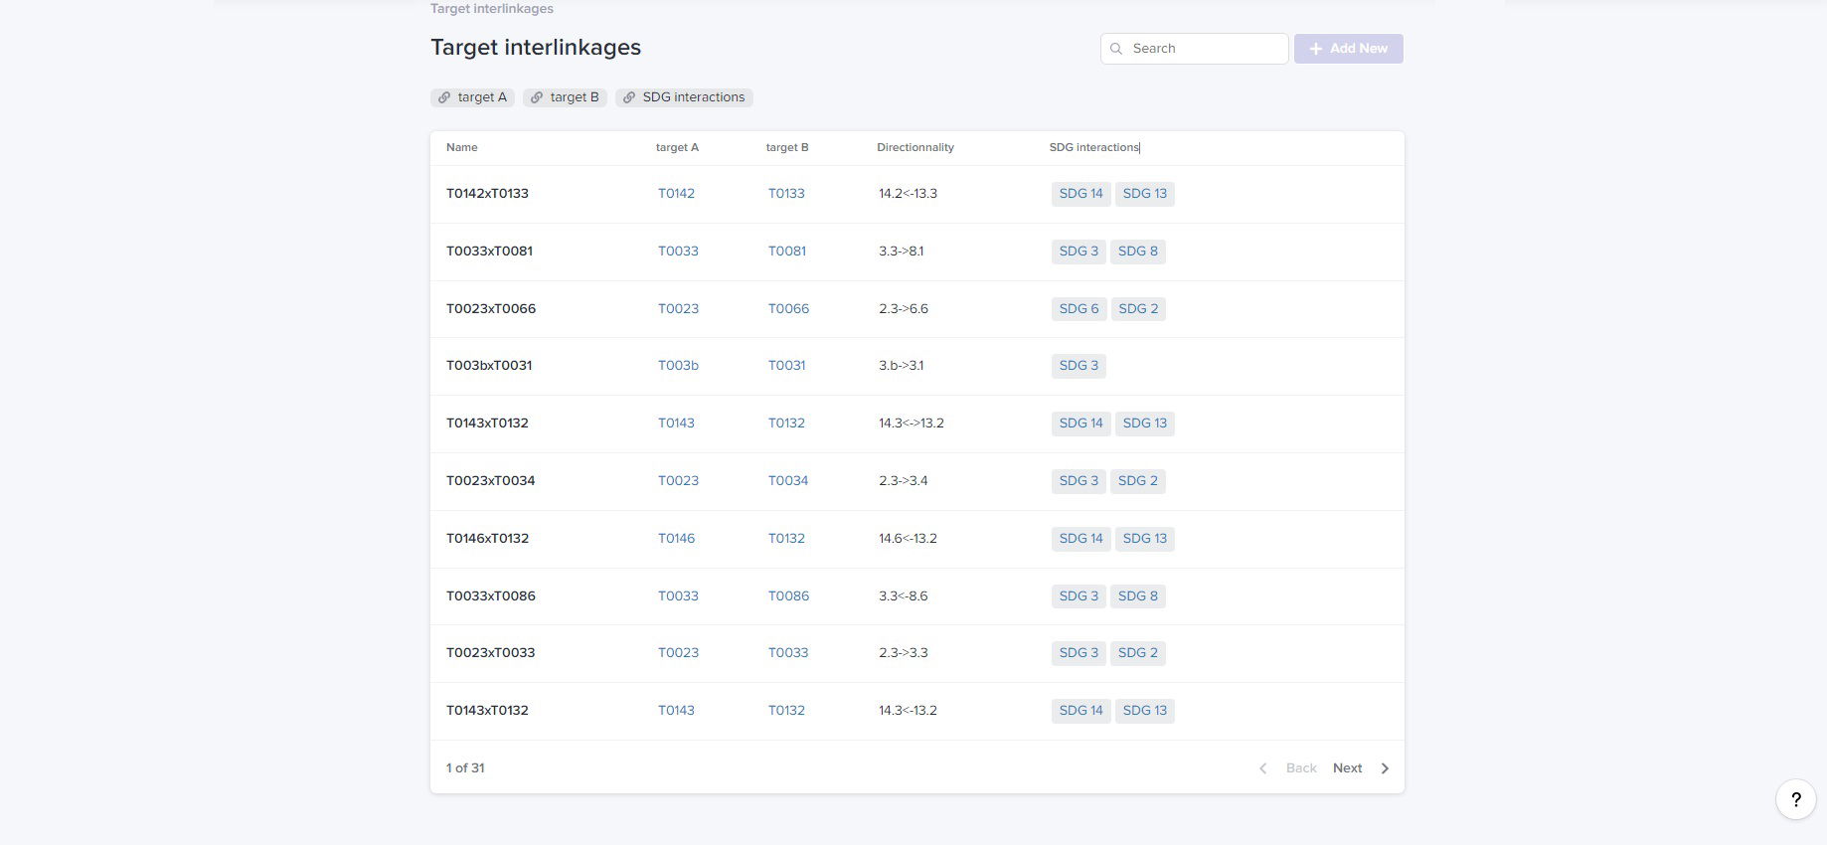
Task: Select the target B relation chip
Action: click(565, 97)
